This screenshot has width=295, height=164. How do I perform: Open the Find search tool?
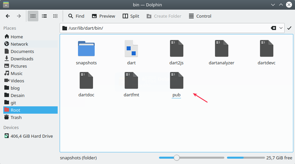click(x=76, y=16)
